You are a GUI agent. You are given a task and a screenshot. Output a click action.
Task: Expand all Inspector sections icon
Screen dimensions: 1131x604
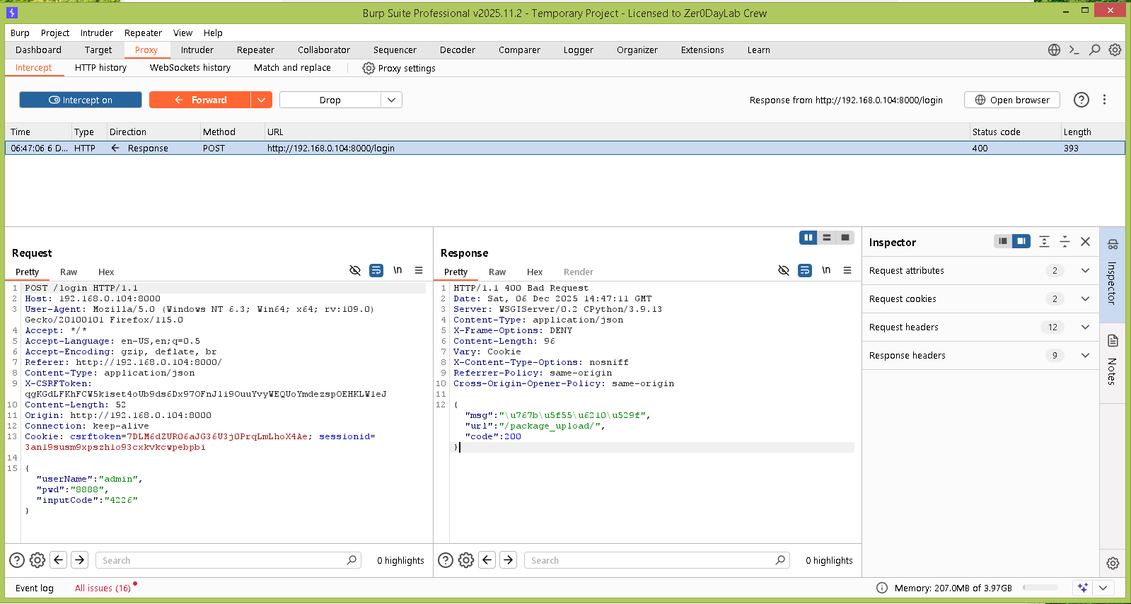(1044, 241)
